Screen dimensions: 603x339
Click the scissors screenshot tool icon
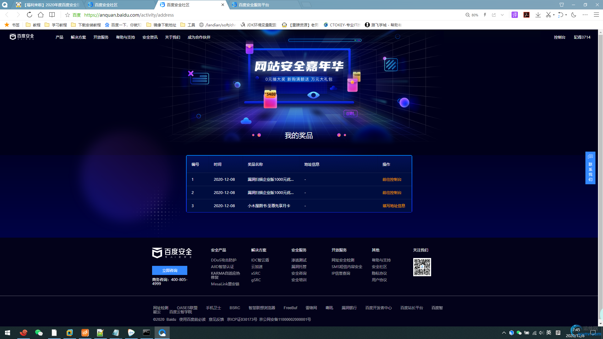point(548,15)
